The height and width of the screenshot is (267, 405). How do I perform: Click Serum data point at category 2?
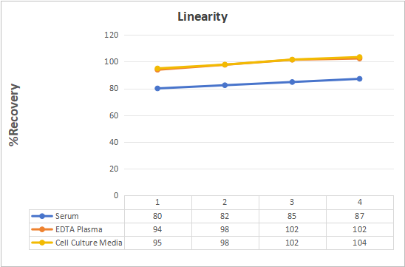click(x=225, y=85)
